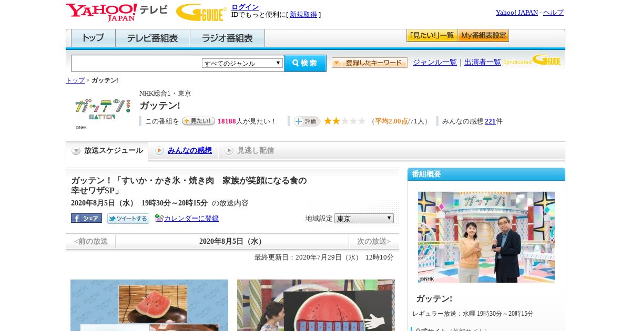Click the 見たい! plus button
Screen dimensions: 631x331
tap(198, 121)
